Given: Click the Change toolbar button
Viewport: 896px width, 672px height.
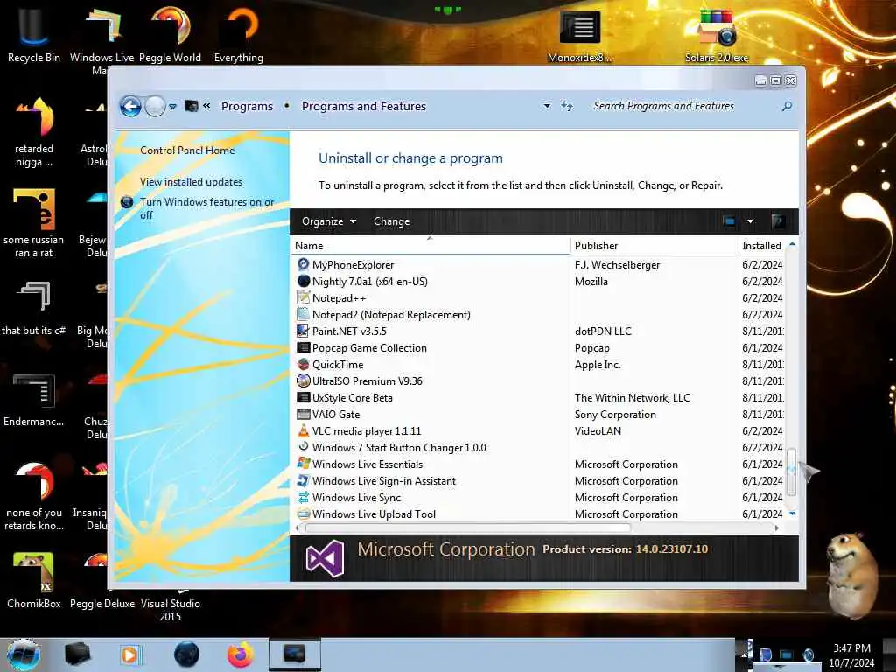Looking at the screenshot, I should pyautogui.click(x=391, y=221).
